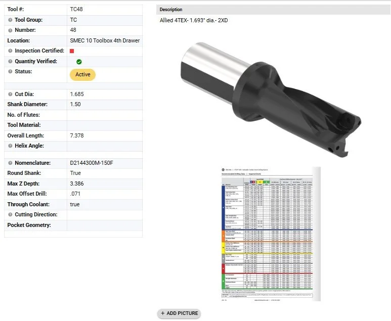This screenshot has height=321, width=391.
Task: Select the Description header bar
Action: coord(273,10)
